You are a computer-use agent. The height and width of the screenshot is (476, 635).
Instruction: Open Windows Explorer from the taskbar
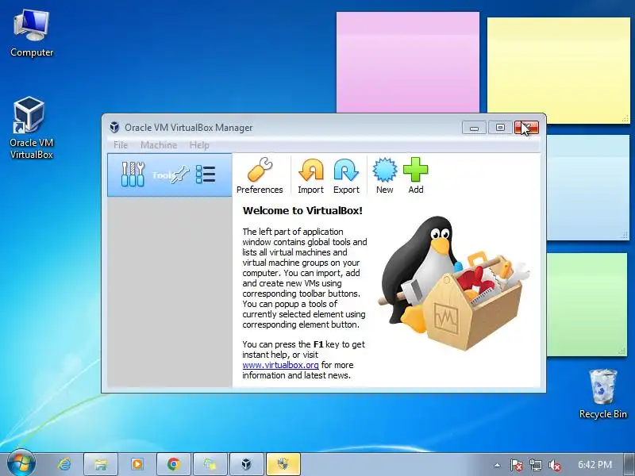[101, 464]
